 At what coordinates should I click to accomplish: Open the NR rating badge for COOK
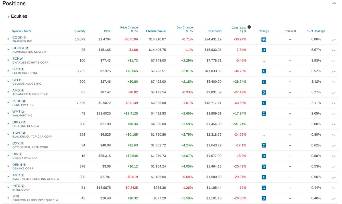(x=264, y=40)
